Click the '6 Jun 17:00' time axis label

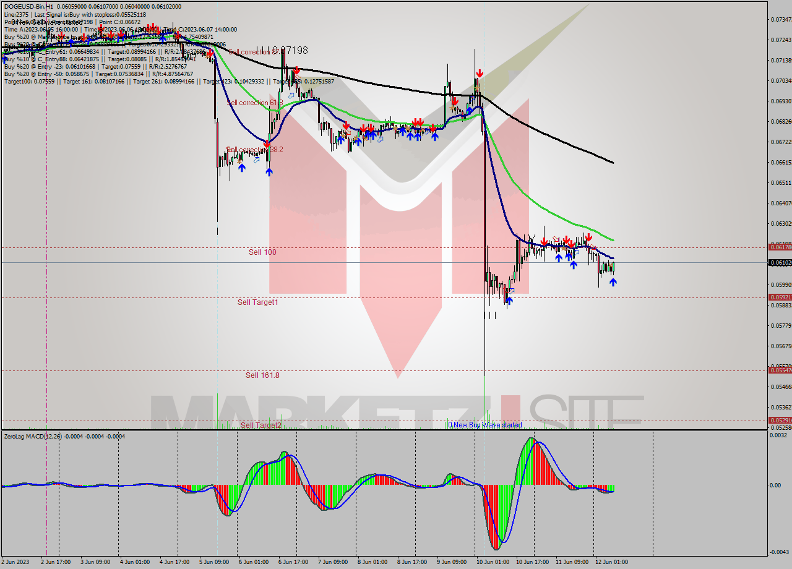(293, 562)
